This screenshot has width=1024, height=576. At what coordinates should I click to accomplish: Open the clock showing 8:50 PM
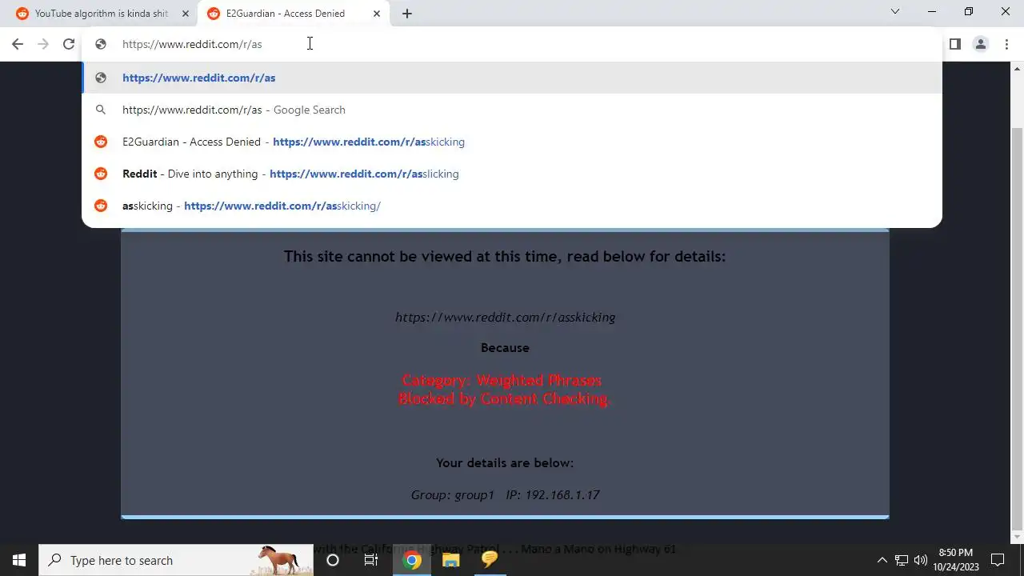(x=956, y=560)
